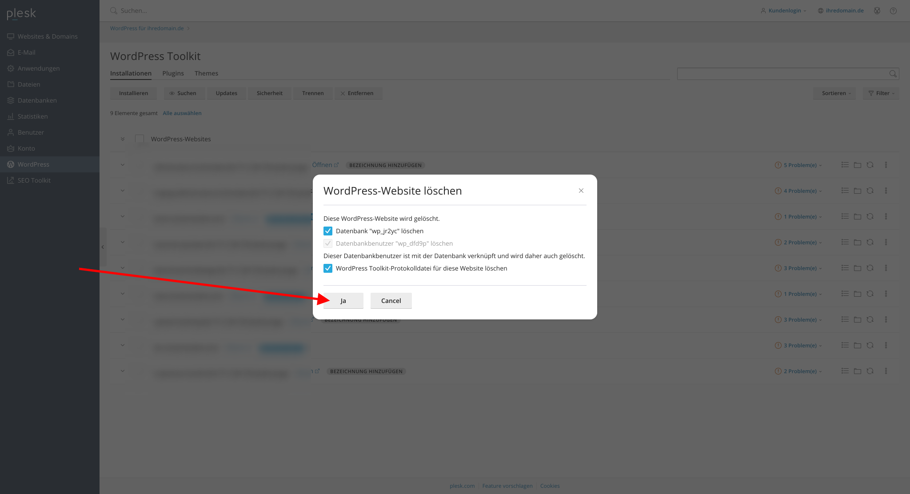Viewport: 910px width, 494px height.
Task: Cancel the WordPress-Website löschen dialog
Action: pos(391,301)
